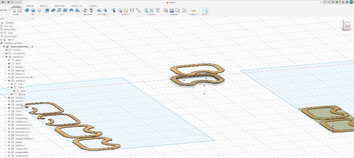Switch to the FABRICATION tab
The image size is (354, 158).
tap(77, 6)
